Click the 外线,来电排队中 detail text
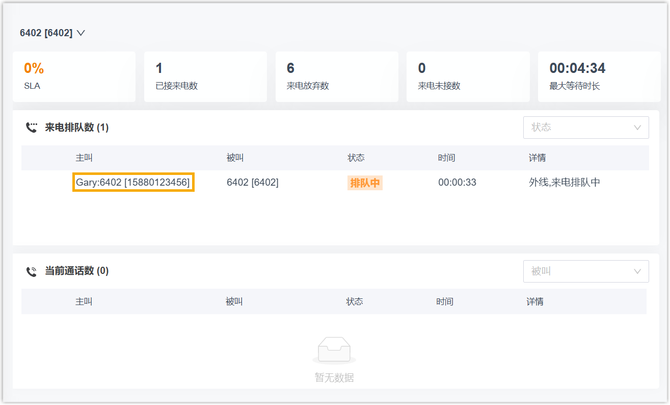 tap(565, 183)
